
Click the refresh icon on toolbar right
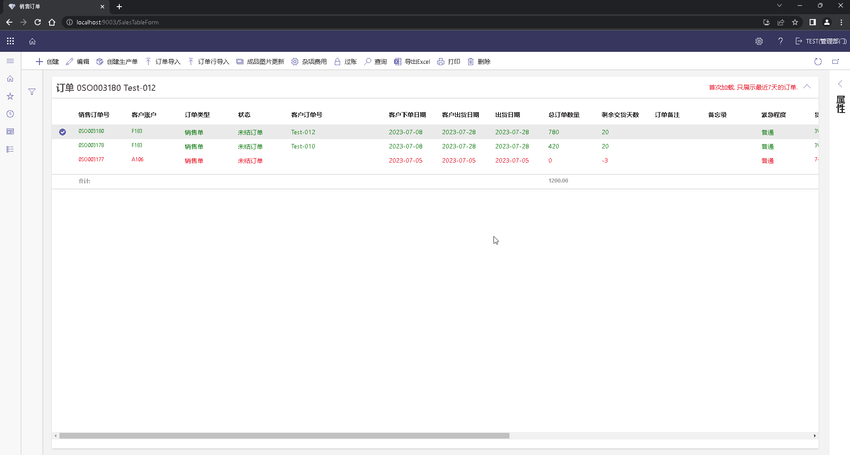pos(818,62)
